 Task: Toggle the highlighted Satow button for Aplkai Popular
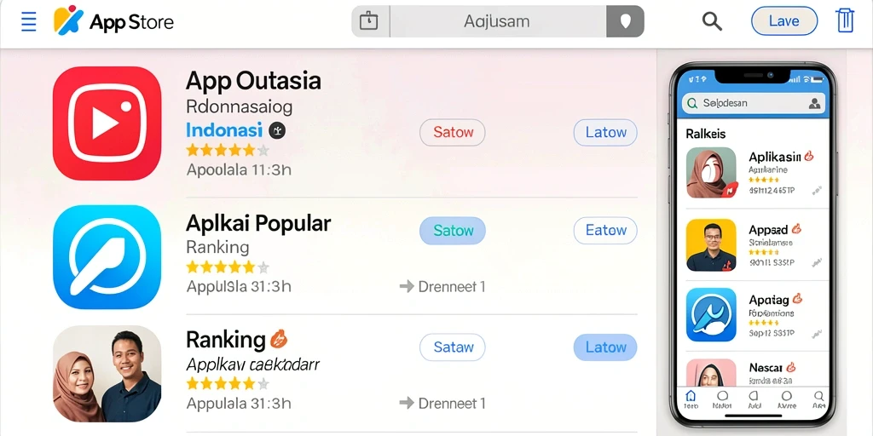point(453,230)
